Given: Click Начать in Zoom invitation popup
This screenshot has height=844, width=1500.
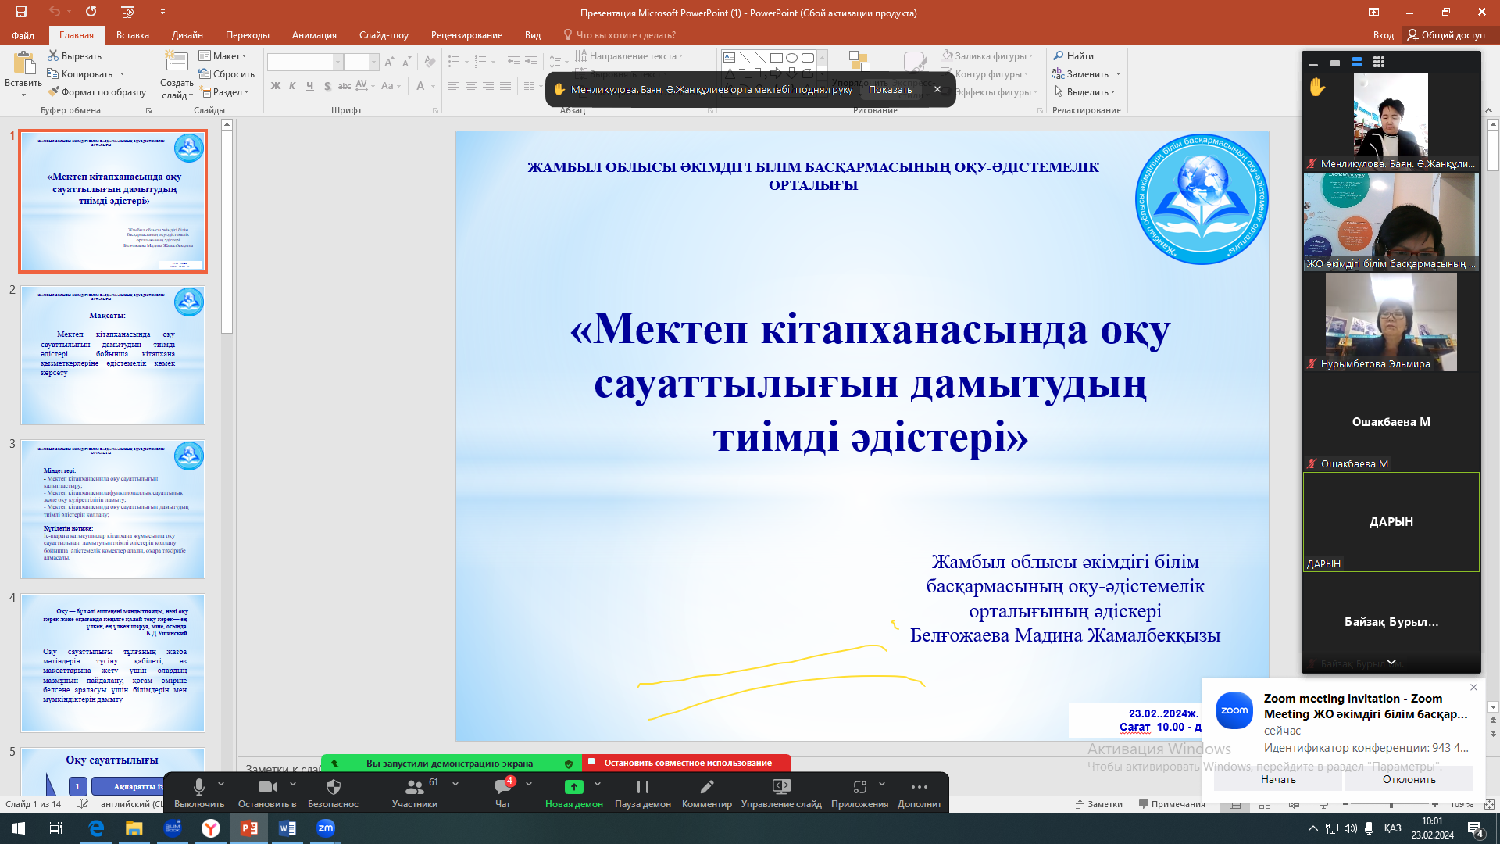Looking at the screenshot, I should coord(1278,779).
